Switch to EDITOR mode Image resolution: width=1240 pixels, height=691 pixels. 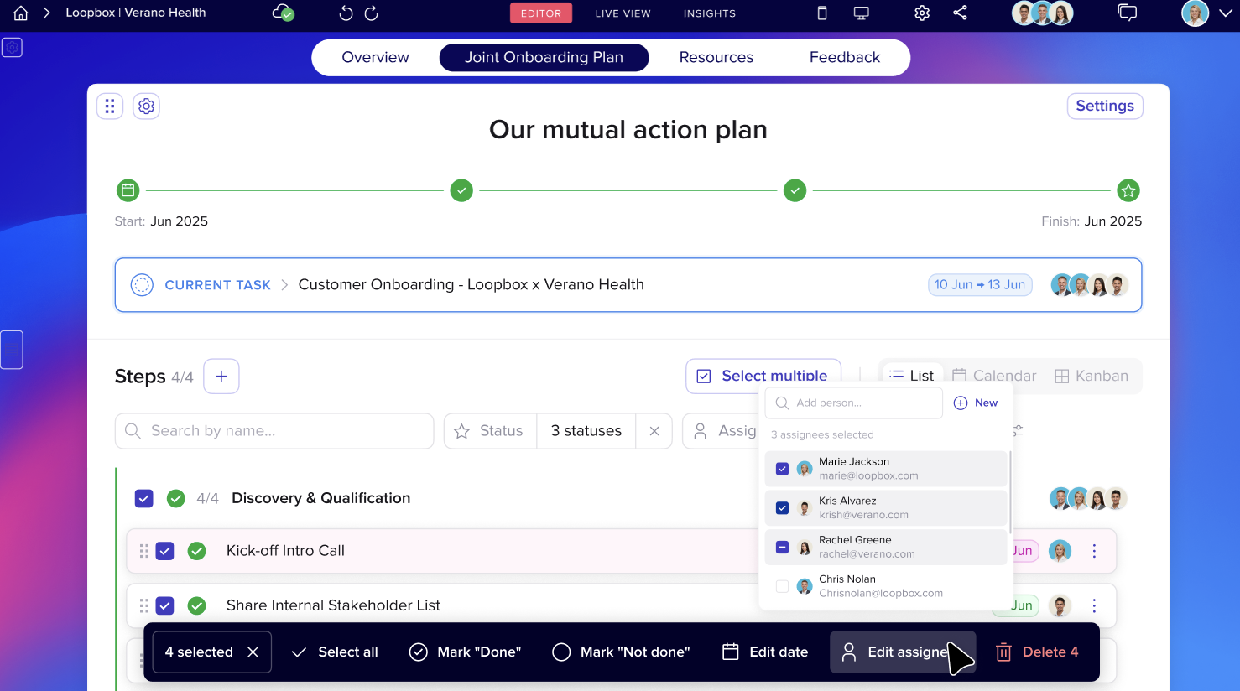click(541, 13)
